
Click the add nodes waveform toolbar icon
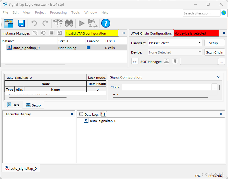click(58, 23)
